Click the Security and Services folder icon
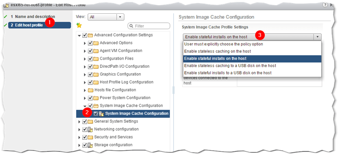This screenshot has width=338, height=156. point(90,137)
